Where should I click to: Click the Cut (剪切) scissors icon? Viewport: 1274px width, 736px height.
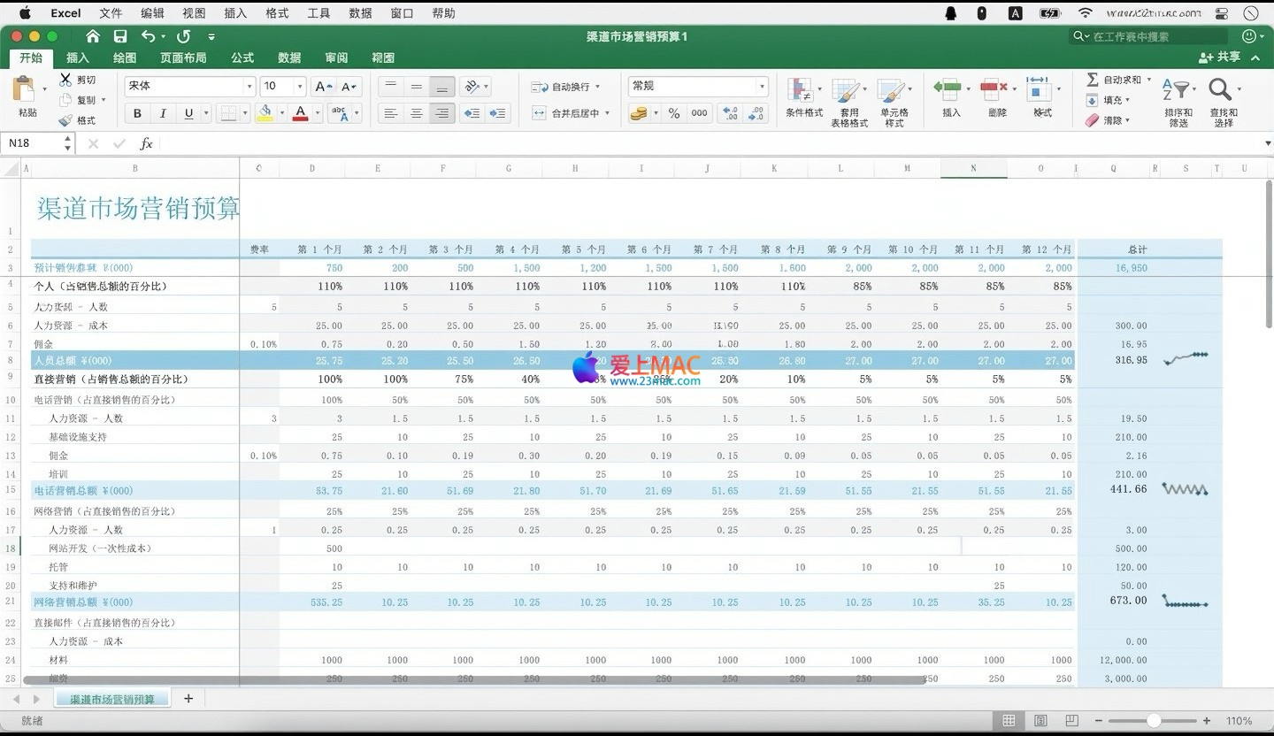coord(65,80)
